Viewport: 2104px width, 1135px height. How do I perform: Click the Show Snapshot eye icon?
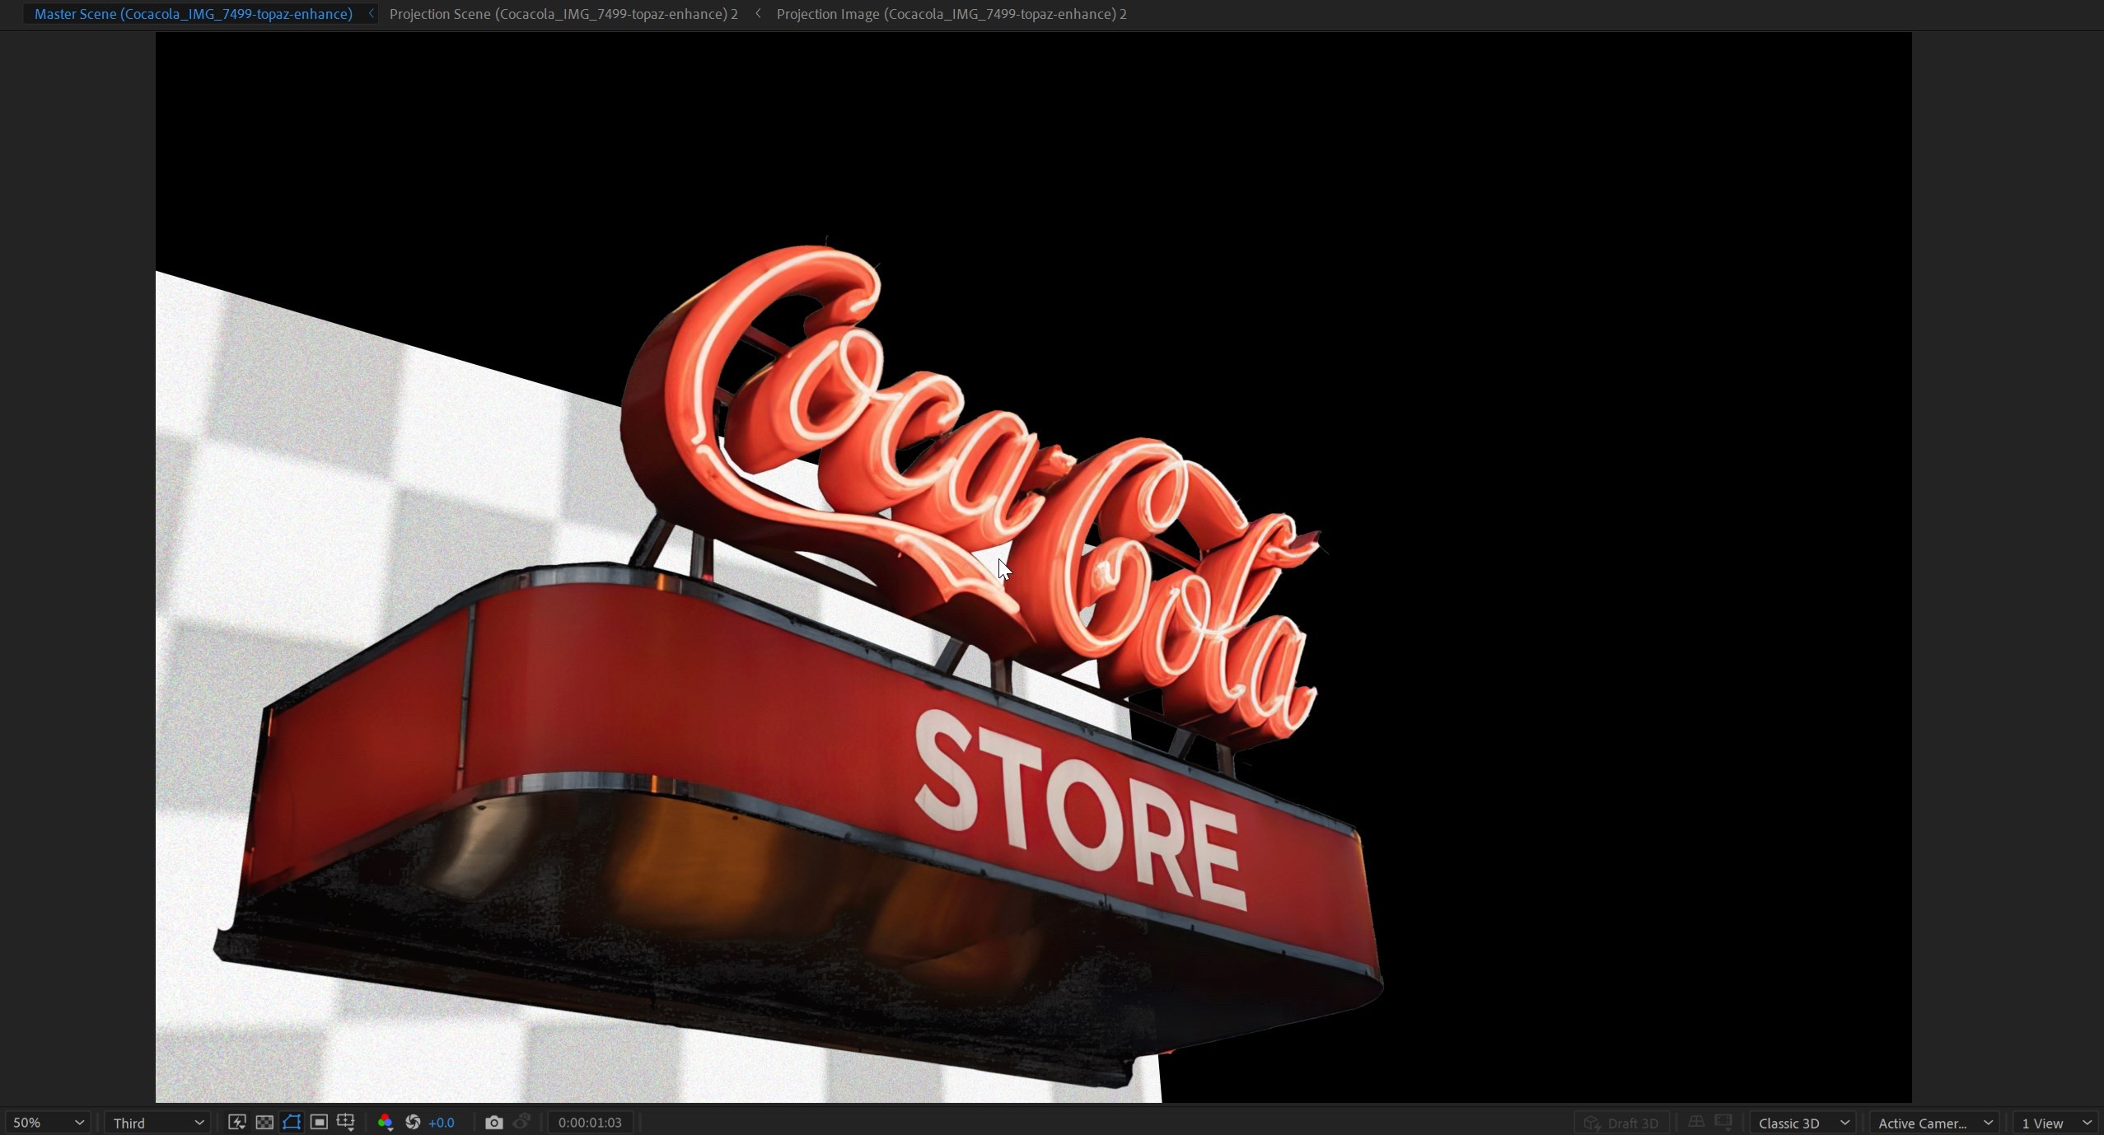(521, 1122)
